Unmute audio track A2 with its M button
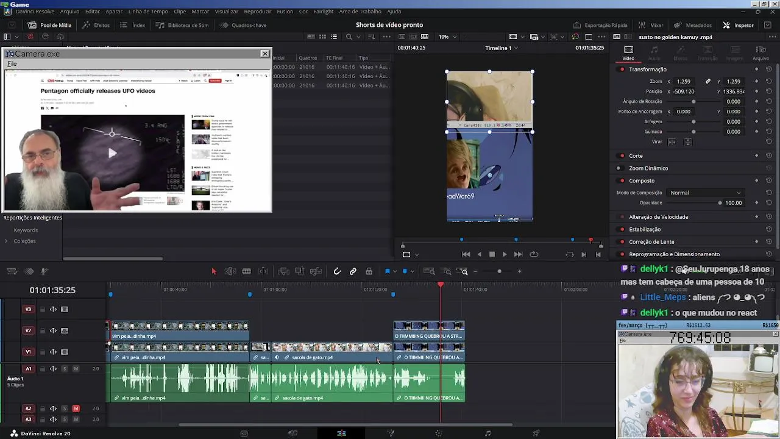Image resolution: width=780 pixels, height=439 pixels. [x=76, y=409]
